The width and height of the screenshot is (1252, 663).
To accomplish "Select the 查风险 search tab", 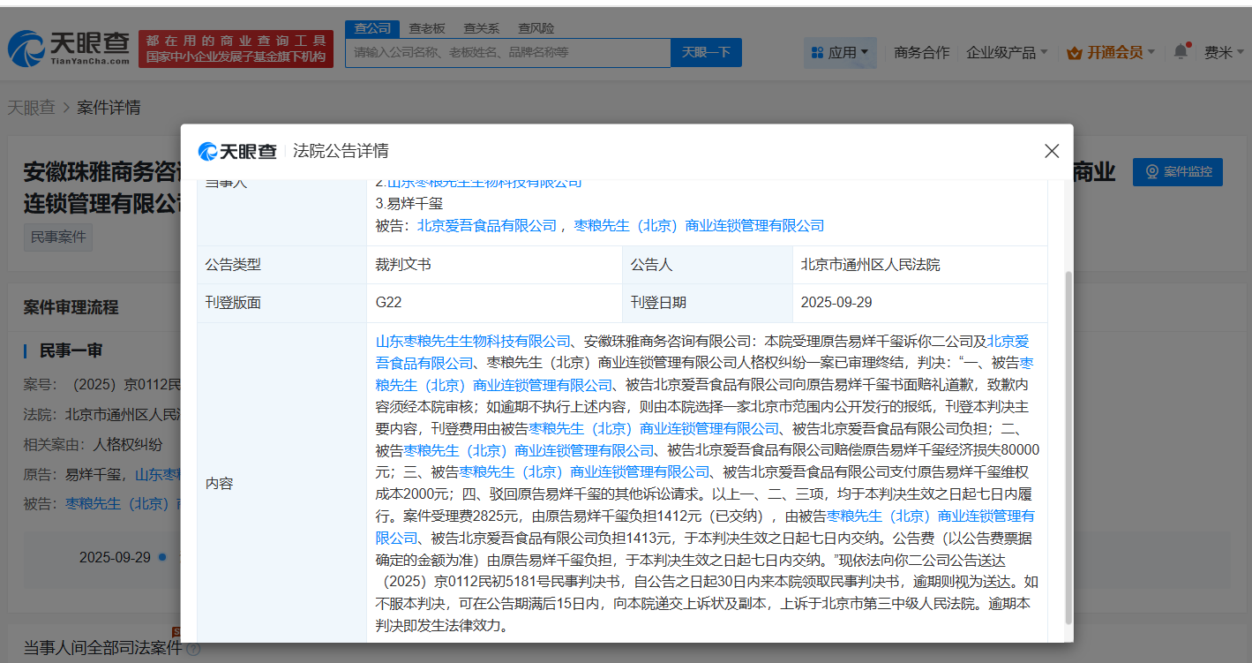I will pos(536,28).
